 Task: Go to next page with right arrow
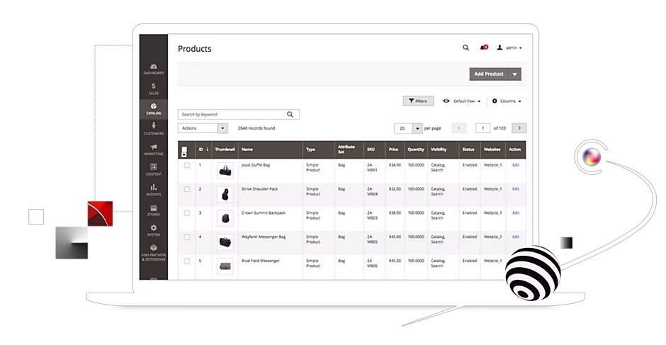tap(519, 128)
